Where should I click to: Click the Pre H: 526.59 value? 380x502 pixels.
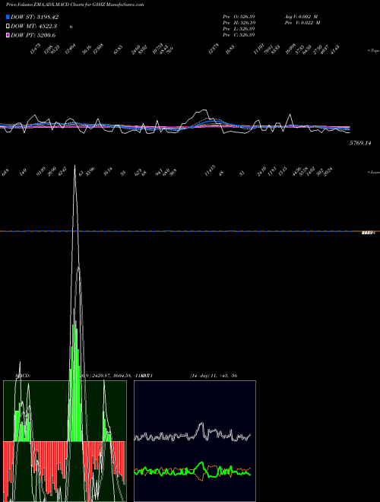tap(239, 23)
